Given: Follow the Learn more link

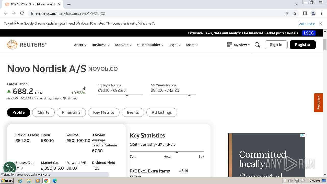Looking at the screenshot, I should pos(307,23).
